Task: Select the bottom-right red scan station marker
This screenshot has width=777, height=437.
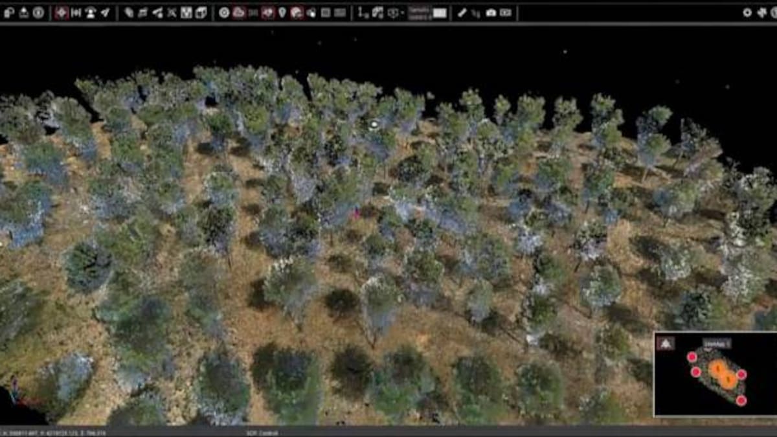Action: (x=741, y=401)
